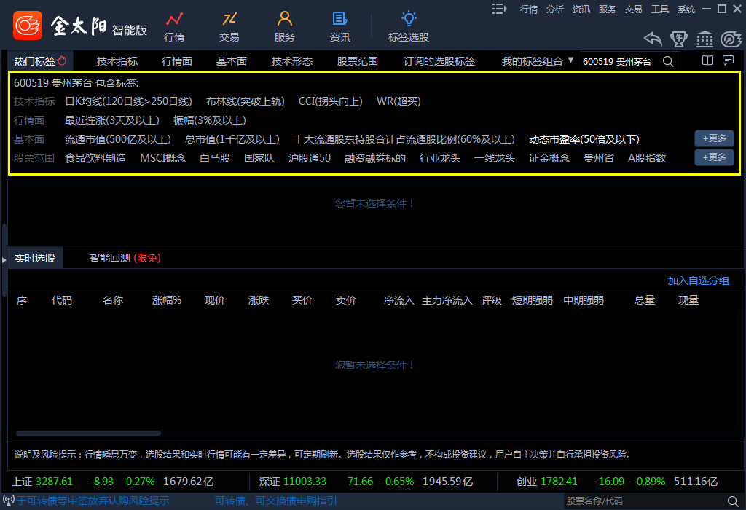Click the trophy icon in top right
746x510 pixels.
pyautogui.click(x=679, y=39)
